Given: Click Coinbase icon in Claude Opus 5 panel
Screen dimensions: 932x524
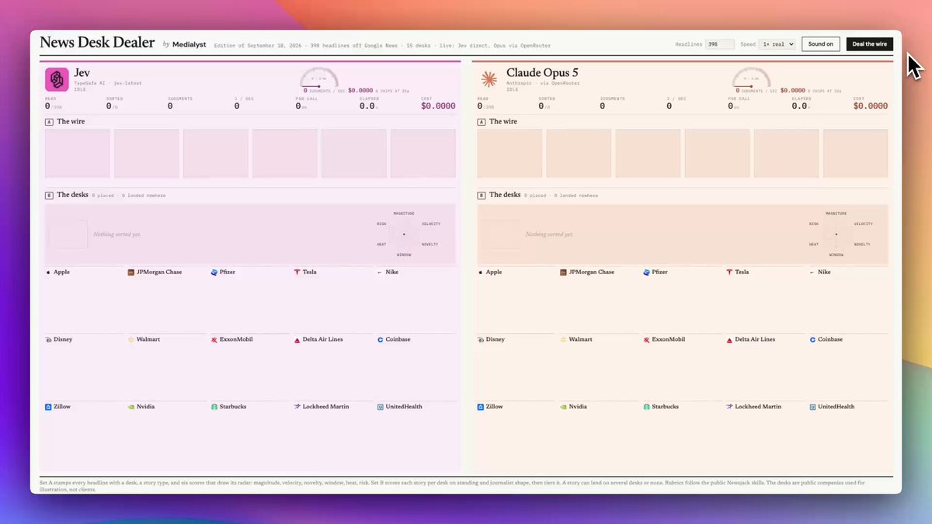Looking at the screenshot, I should [x=812, y=339].
